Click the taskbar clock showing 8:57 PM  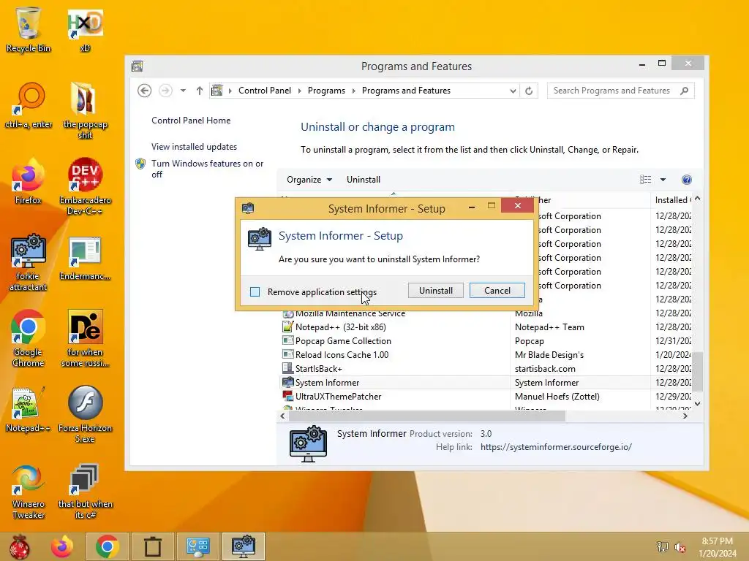click(717, 547)
